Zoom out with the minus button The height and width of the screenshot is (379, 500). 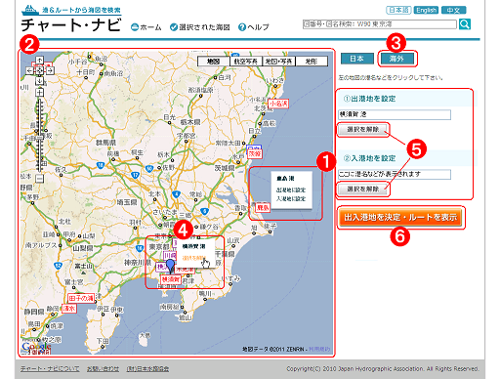(39, 179)
